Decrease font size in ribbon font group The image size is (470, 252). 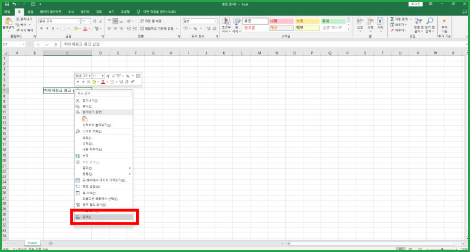pyautogui.click(x=100, y=21)
